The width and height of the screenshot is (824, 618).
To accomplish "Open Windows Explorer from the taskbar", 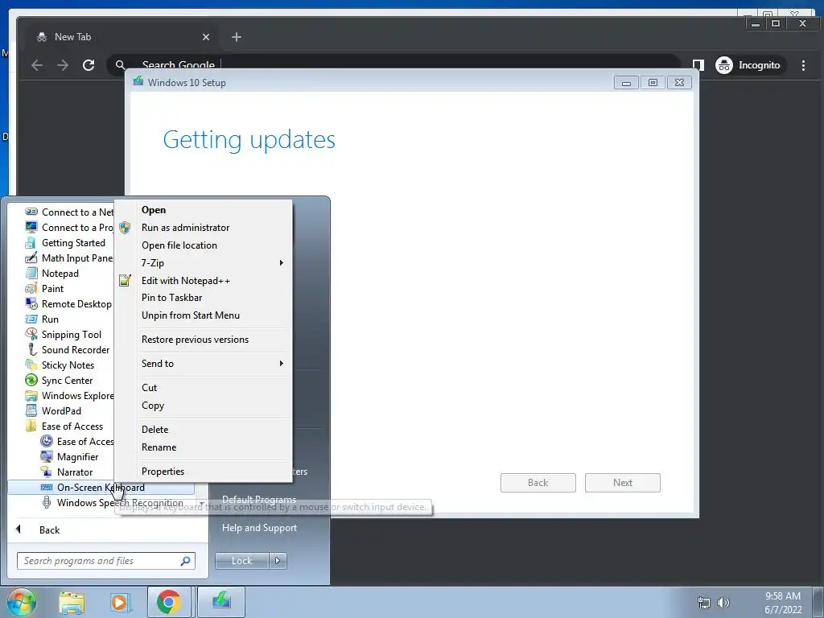I will point(72,602).
